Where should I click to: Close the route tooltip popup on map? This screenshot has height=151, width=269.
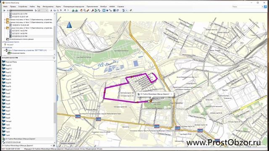click(x=171, y=94)
